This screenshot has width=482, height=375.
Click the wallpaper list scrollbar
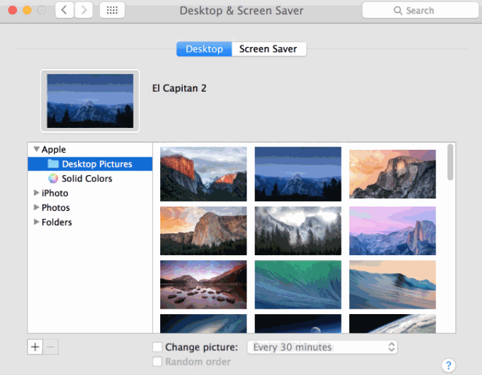450,162
